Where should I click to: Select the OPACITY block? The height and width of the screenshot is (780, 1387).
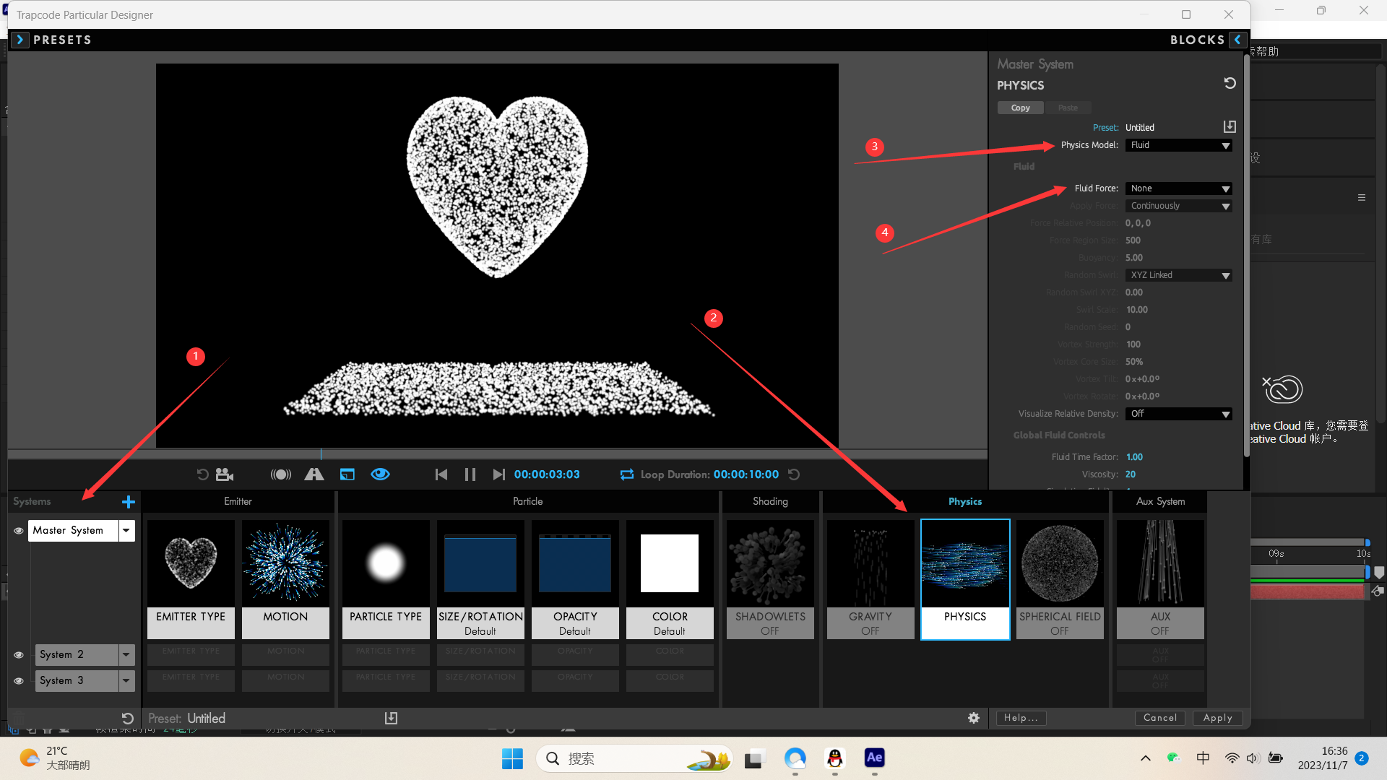click(x=575, y=579)
